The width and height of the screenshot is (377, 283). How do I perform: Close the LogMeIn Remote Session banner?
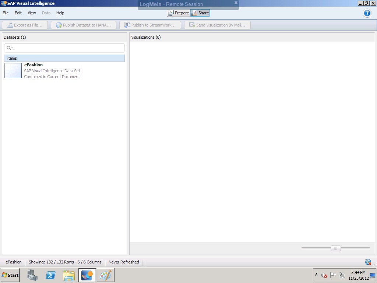click(236, 3)
